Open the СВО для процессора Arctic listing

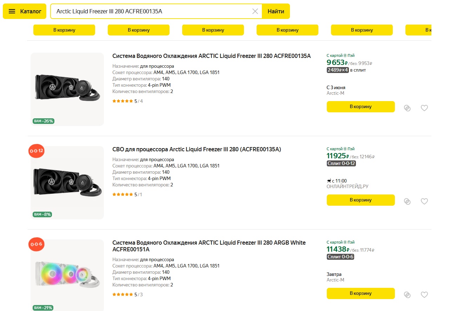point(197,149)
